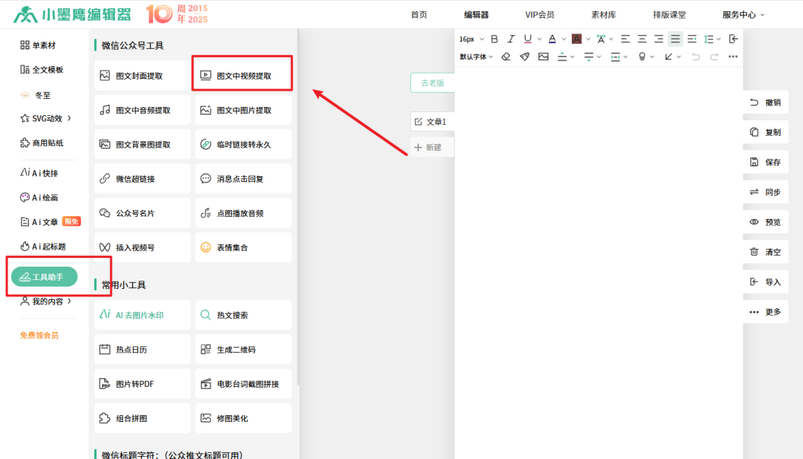This screenshot has width=803, height=459.
Task: Select the 图文封面提取 tool
Action: (142, 75)
